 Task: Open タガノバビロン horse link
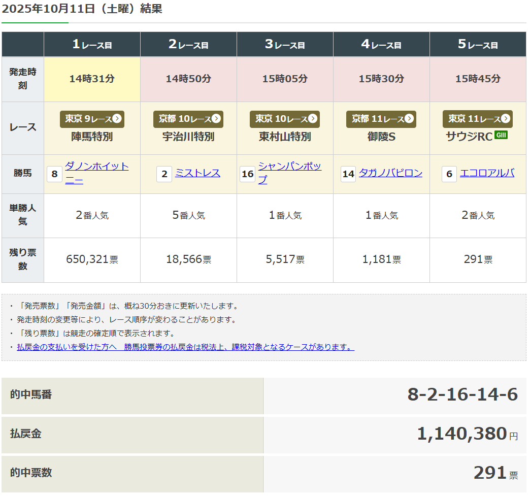[390, 173]
